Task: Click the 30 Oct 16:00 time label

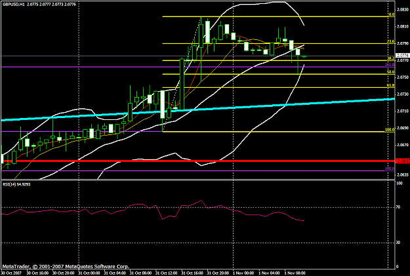Action: [37, 273]
